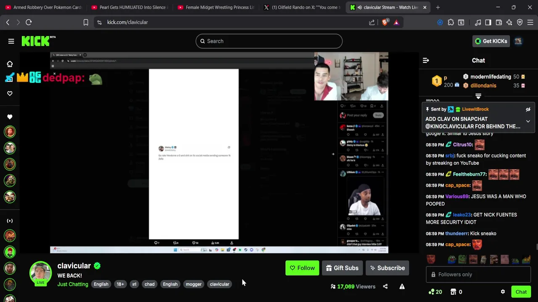Switch to Female Midget Wrestling Princess tab
This screenshot has height=302, width=538.
click(215, 7)
